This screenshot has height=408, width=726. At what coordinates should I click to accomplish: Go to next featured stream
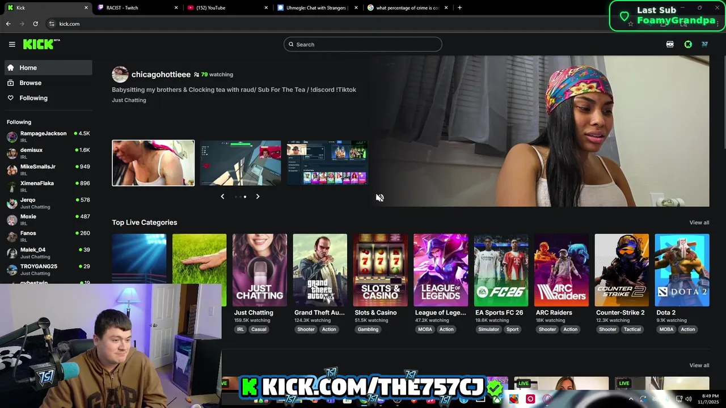(x=258, y=197)
